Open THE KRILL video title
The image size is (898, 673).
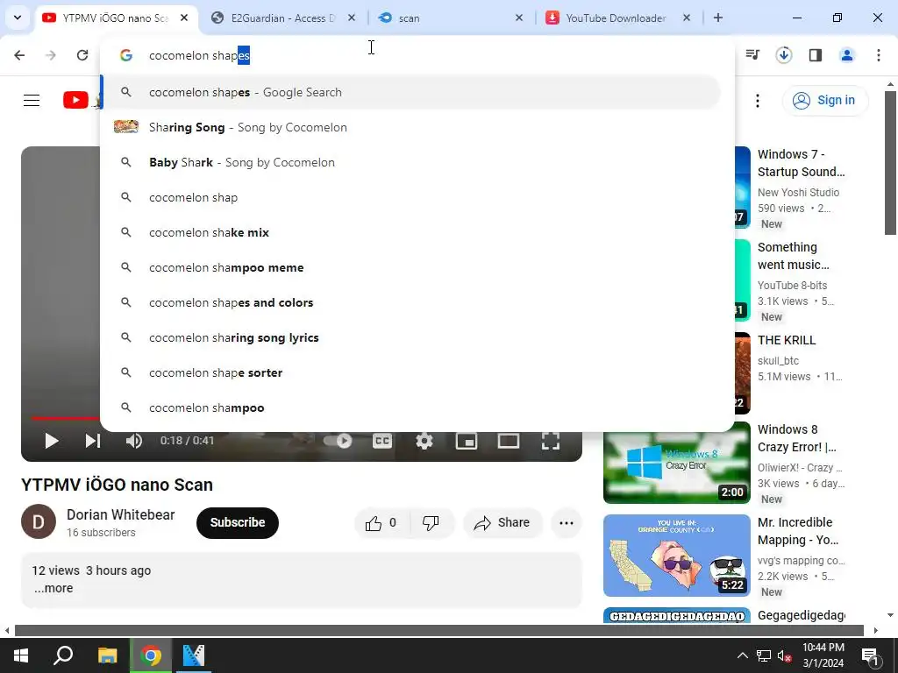pos(787,340)
